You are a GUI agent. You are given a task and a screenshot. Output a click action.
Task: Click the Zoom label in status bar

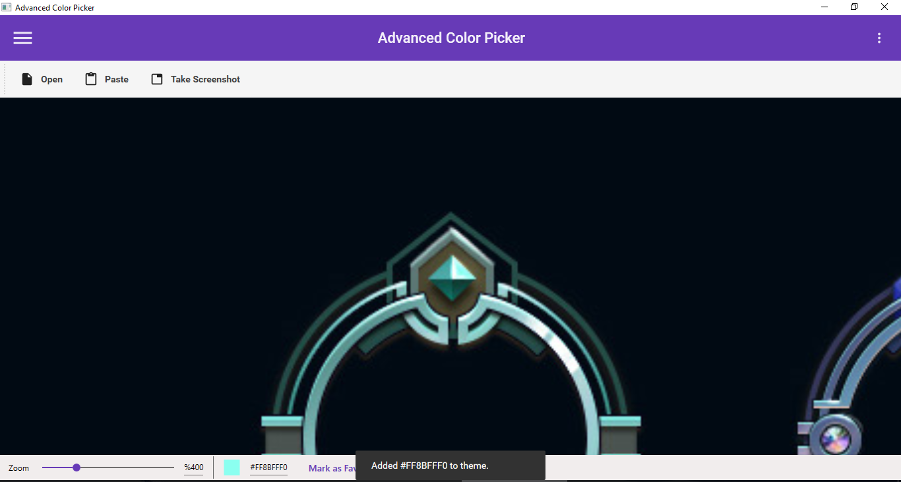coord(19,468)
